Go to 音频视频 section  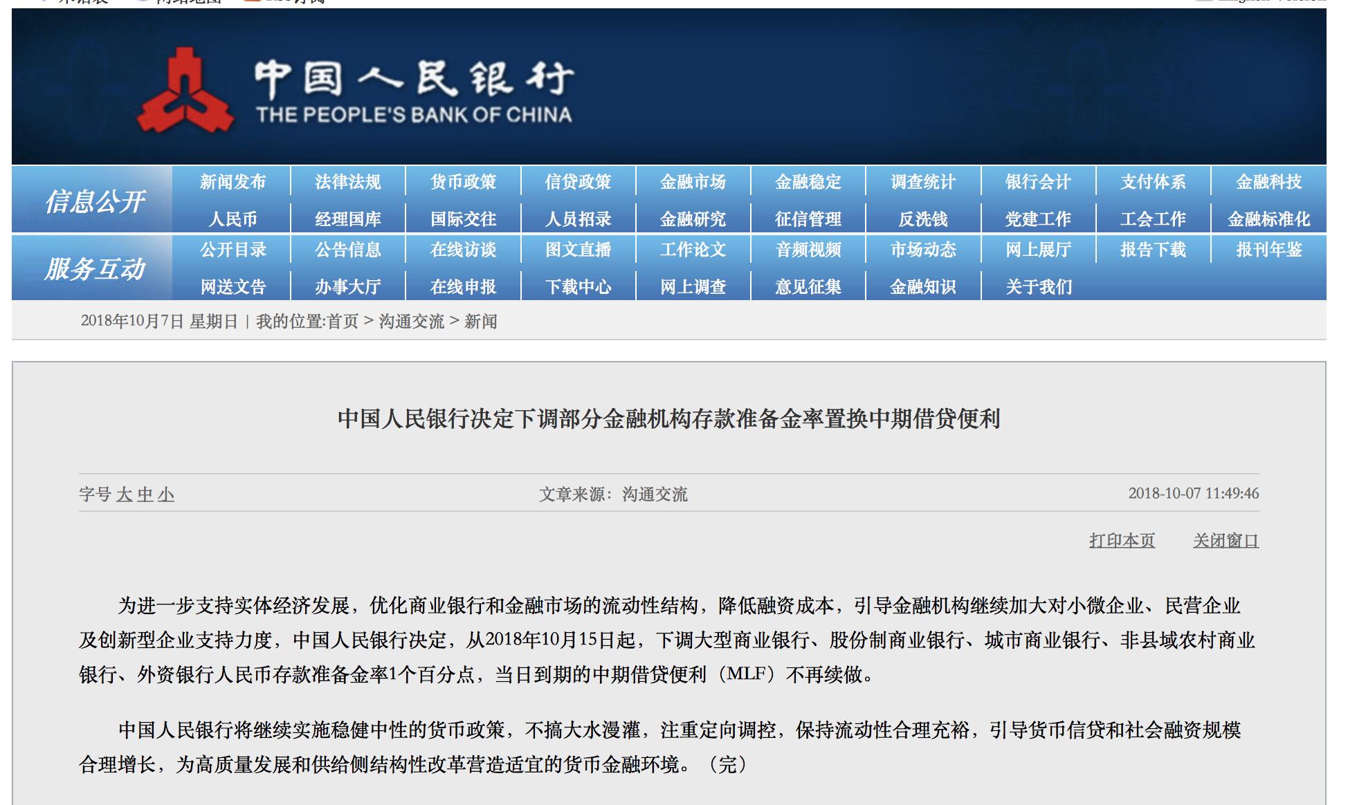click(808, 250)
